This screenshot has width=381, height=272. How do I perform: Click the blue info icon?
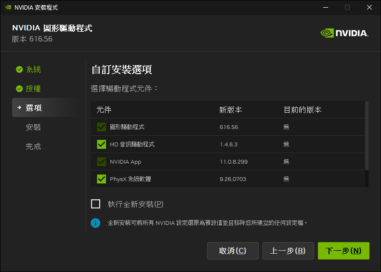click(95, 223)
